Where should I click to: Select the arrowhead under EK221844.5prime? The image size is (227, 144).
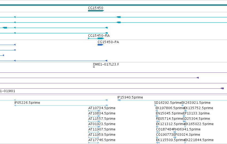[x=185, y=143]
